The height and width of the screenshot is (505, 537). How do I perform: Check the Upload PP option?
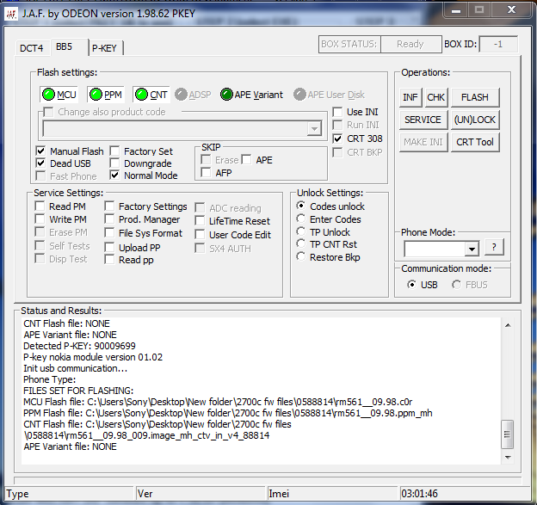(109, 247)
